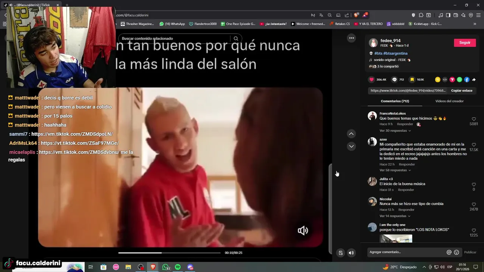Screen dimensions: 484x272
Task: Toggle like on Julita <3 comment
Action: tap(474, 185)
